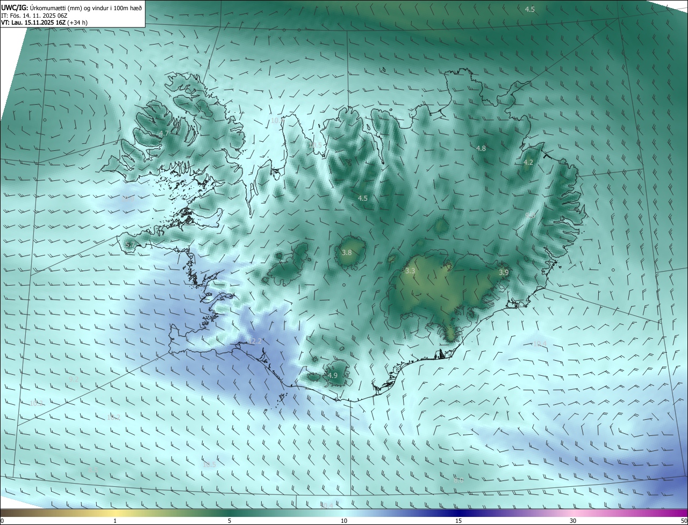Click the color scale tick label '5'
The height and width of the screenshot is (525, 688).
[230, 521]
